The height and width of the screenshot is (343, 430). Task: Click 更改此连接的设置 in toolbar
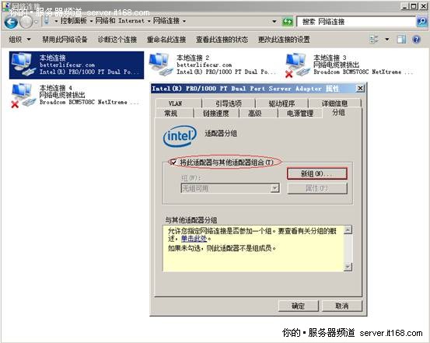click(284, 40)
